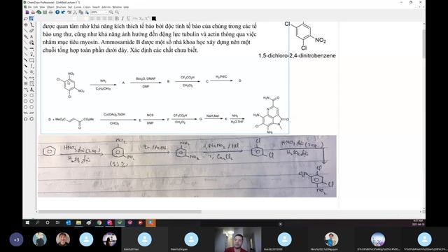Open the Drawing Elements flyout
448x252 pixels.
pyautogui.click(x=31, y=60)
